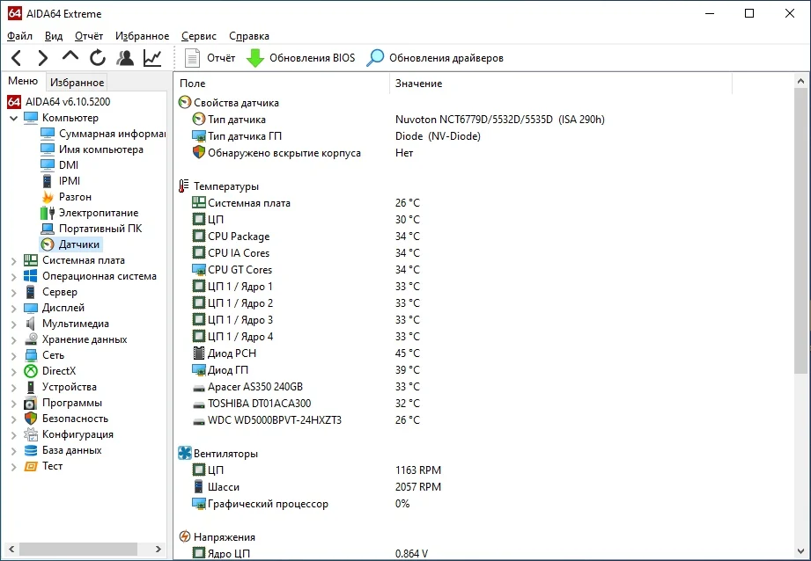Expand the Хранение данных node

(13, 340)
